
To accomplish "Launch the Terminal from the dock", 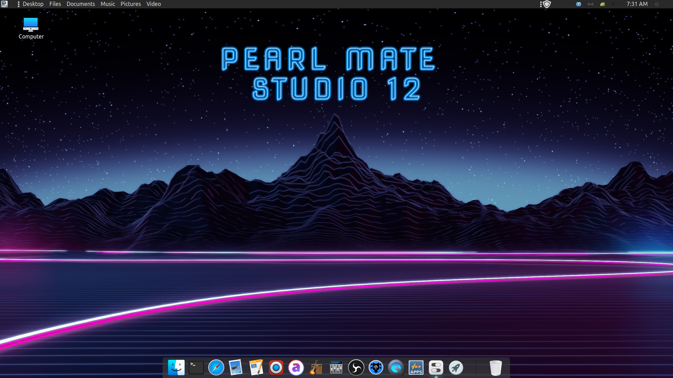I will click(x=196, y=367).
